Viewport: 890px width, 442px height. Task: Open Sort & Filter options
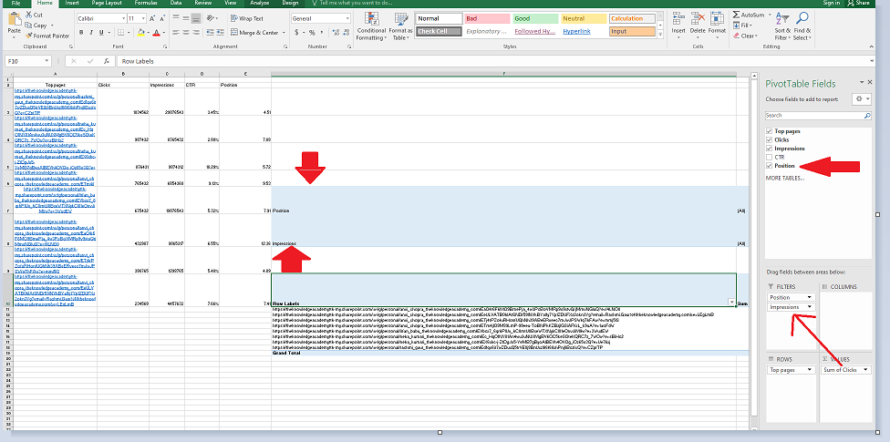tap(781, 26)
